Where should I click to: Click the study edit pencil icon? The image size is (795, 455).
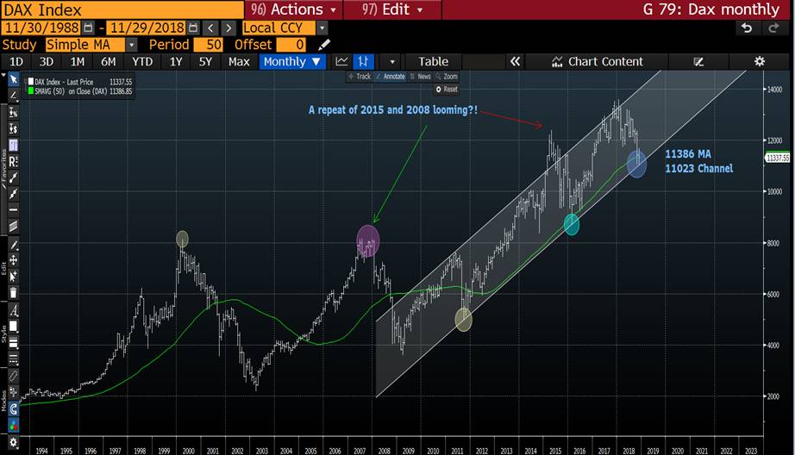pyautogui.click(x=323, y=45)
